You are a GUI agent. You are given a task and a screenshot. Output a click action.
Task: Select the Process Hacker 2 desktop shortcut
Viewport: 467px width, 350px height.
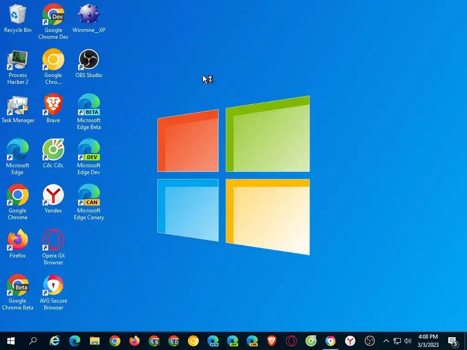[18, 67]
